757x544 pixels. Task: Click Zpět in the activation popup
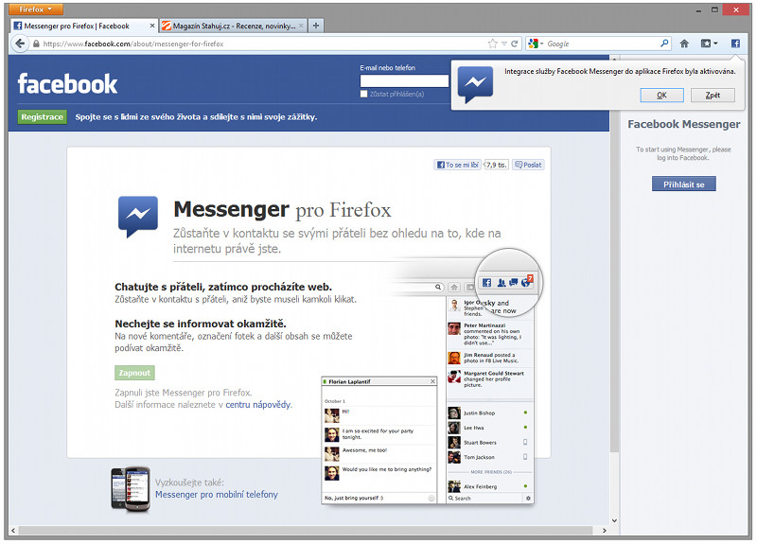pos(713,96)
